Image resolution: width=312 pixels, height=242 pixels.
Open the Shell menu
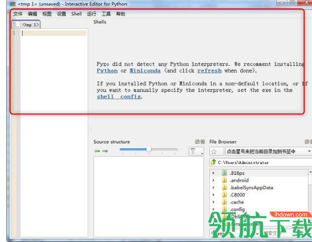76,14
